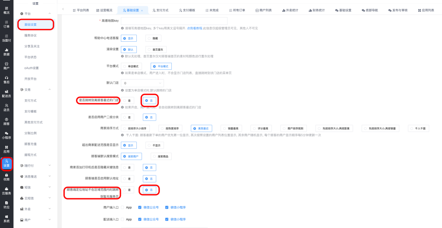Select the 配送员 delivery staff sidebar icon
442x228 pixels.
pos(6,93)
